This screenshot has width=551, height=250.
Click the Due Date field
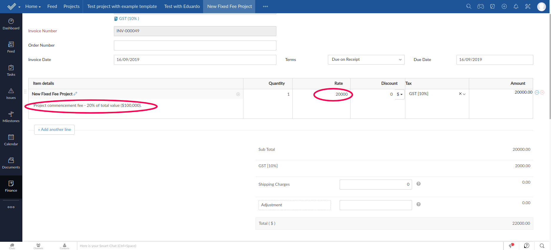(495, 60)
